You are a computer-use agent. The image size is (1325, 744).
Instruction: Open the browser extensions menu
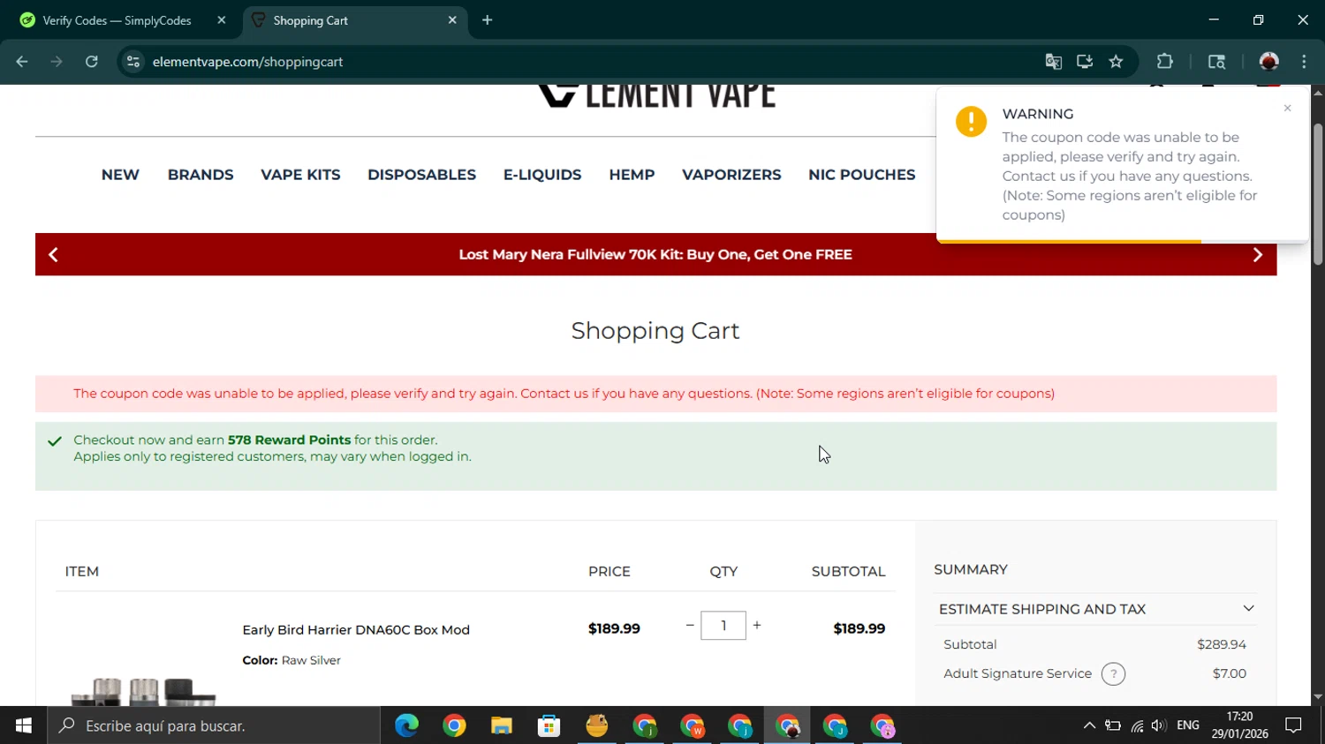click(1165, 62)
